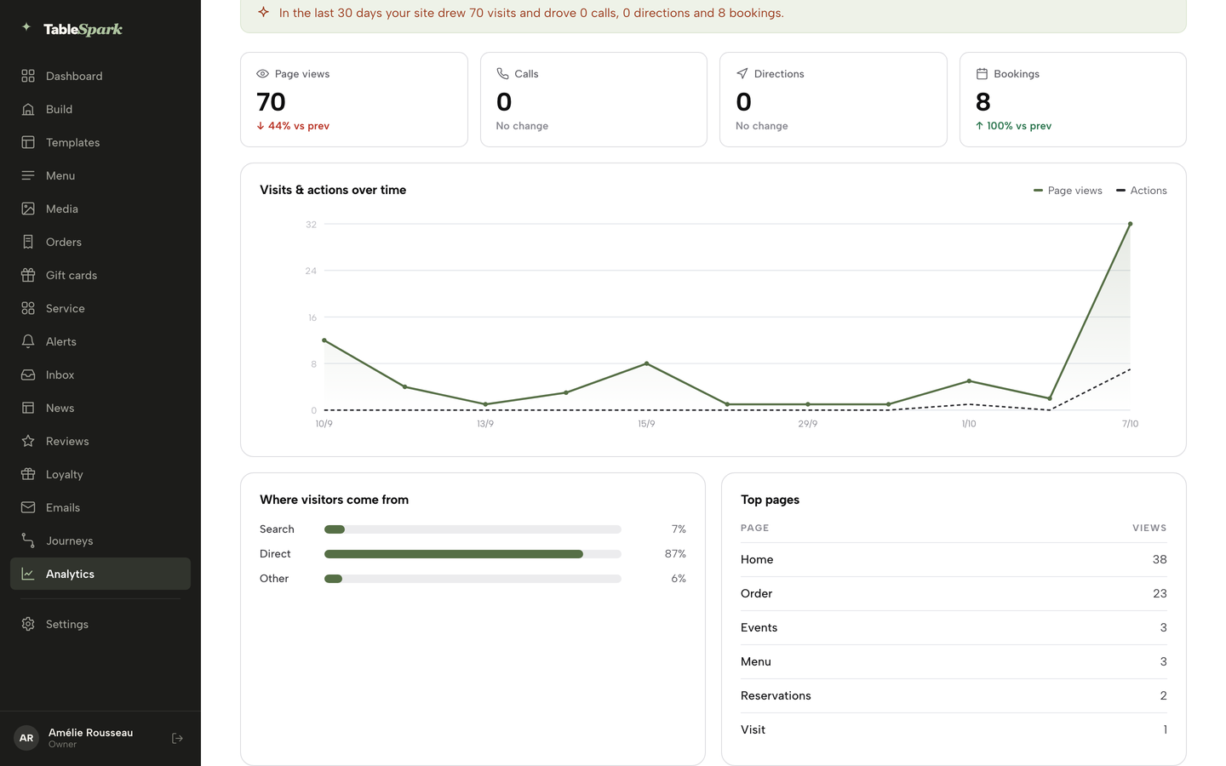The height and width of the screenshot is (766, 1226).
Task: Click the VIEWS column header in Top pages
Action: click(x=1149, y=528)
